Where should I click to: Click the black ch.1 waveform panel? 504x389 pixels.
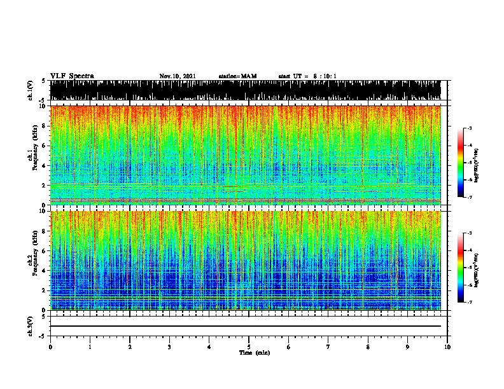[245, 90]
